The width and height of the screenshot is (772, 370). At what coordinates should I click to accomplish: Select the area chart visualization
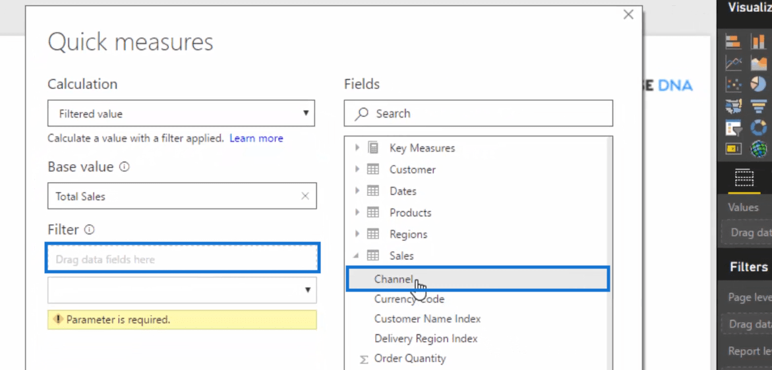click(758, 63)
